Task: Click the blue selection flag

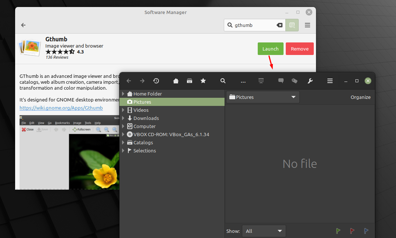Action: 366,231
